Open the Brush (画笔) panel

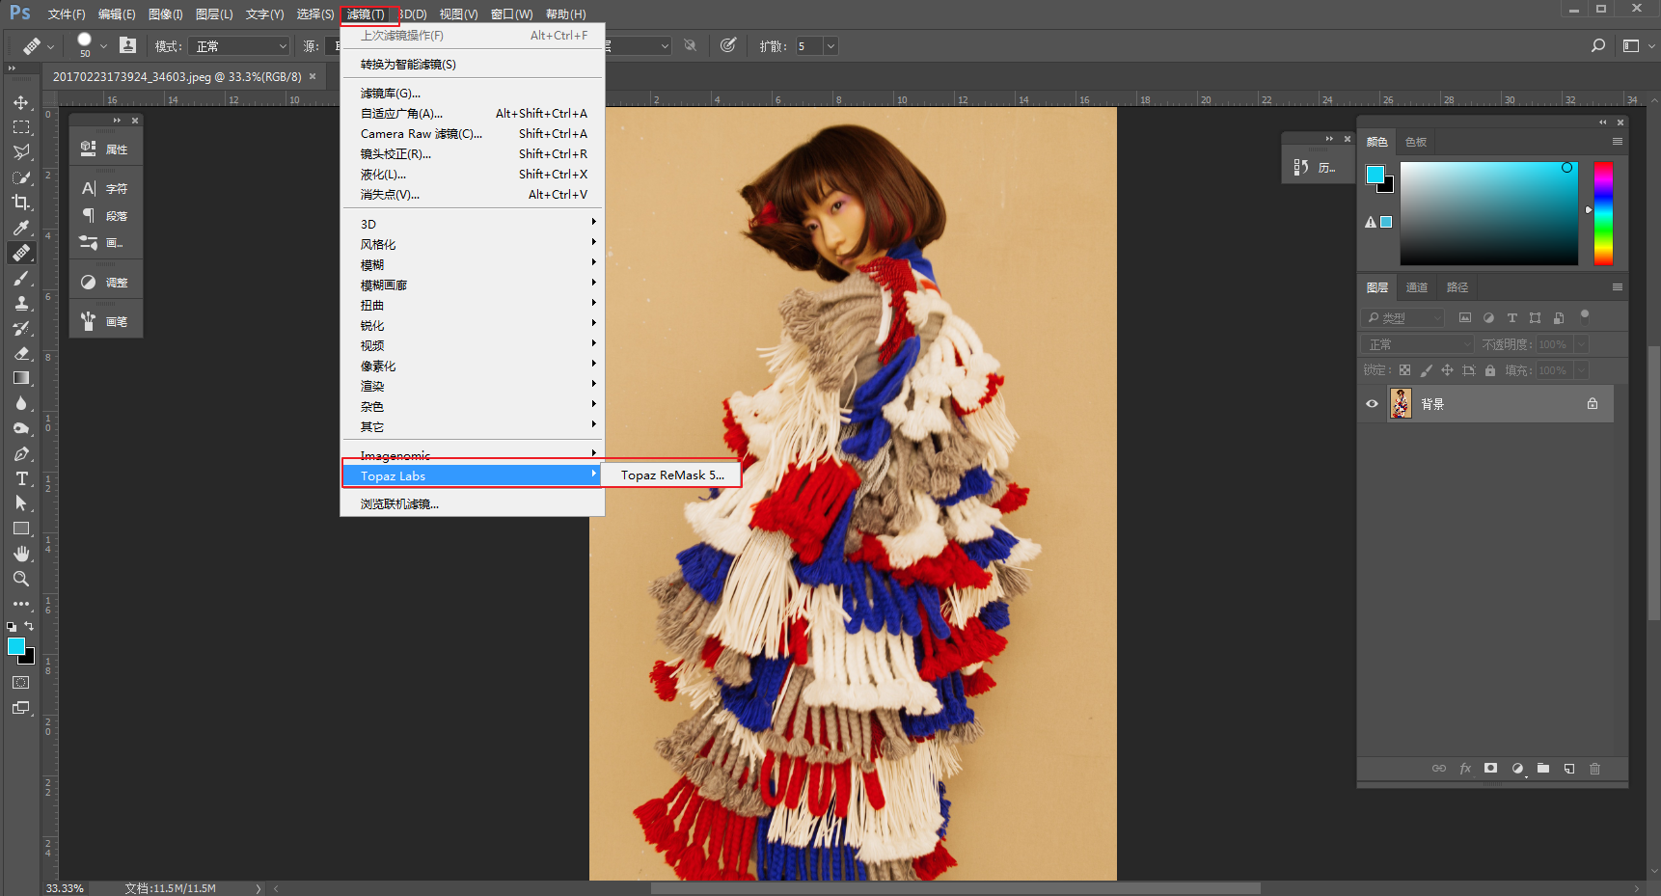(106, 321)
